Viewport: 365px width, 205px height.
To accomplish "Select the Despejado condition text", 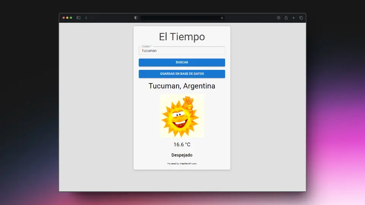I will coord(182,155).
